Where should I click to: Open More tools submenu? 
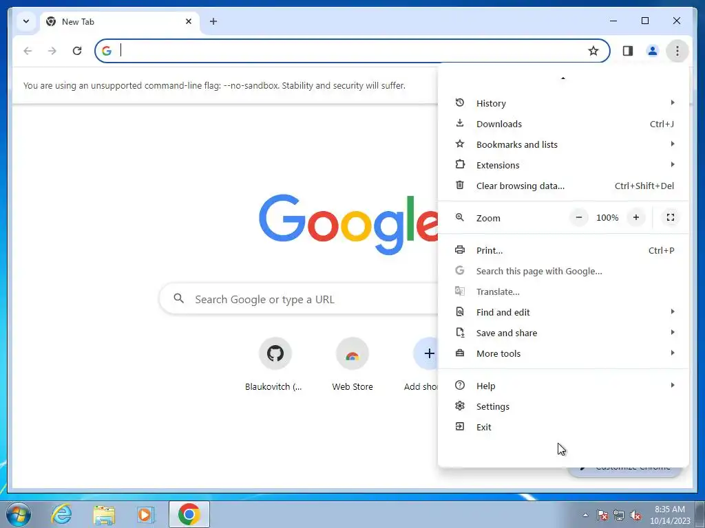coord(563,354)
